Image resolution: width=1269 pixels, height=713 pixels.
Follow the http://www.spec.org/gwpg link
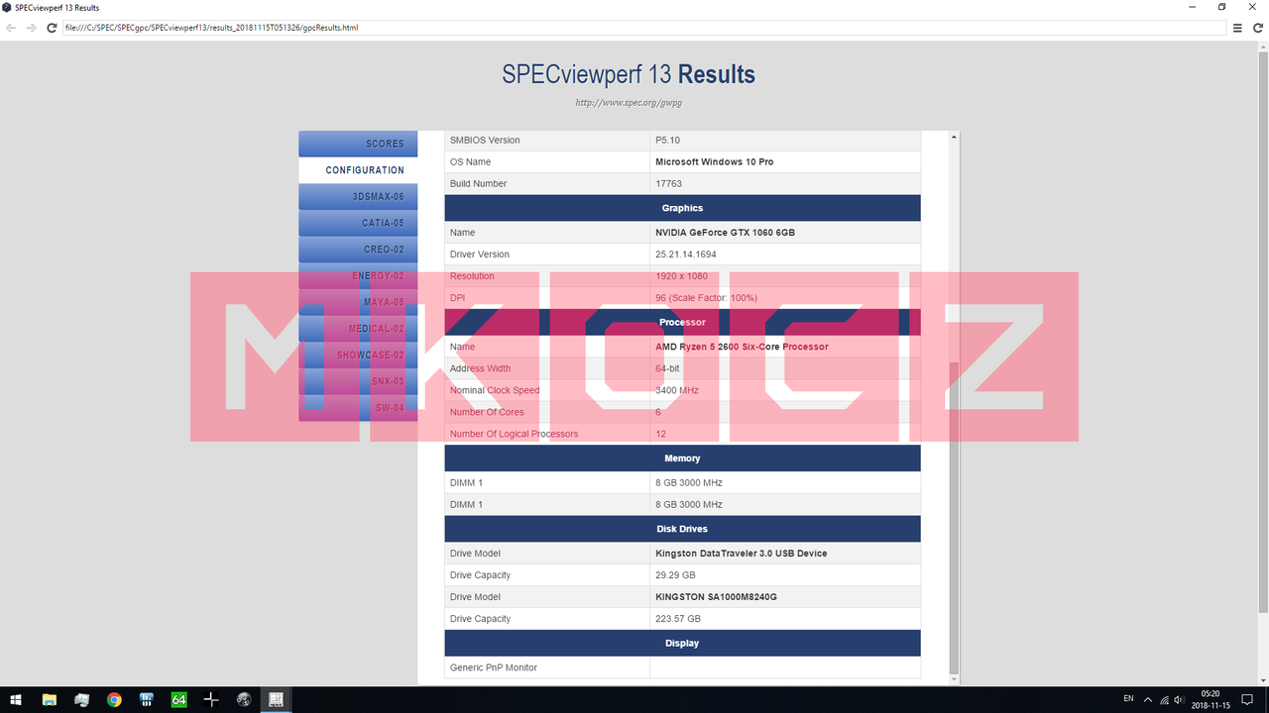(629, 102)
